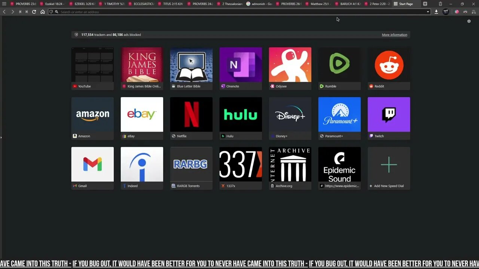
Task: Click the rewind history button
Action: [20, 12]
